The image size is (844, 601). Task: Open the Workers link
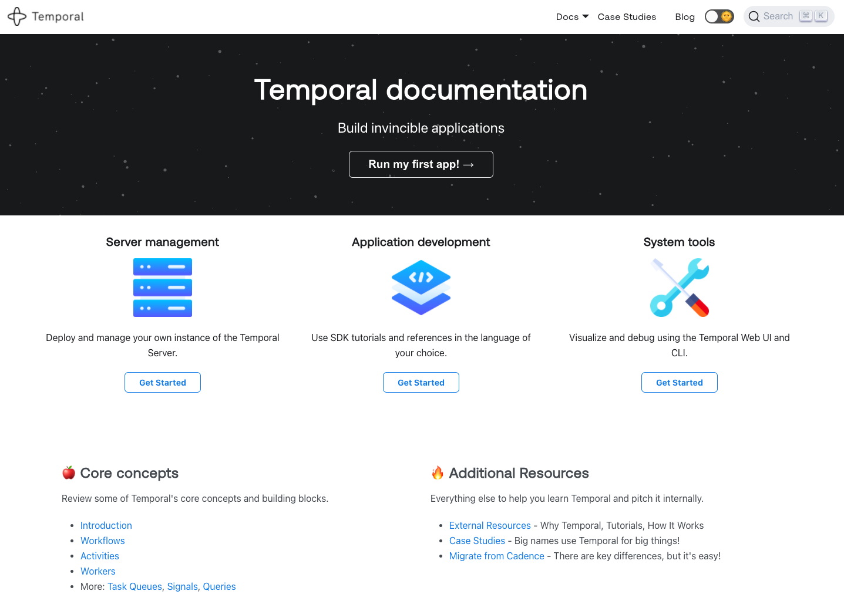tap(98, 571)
